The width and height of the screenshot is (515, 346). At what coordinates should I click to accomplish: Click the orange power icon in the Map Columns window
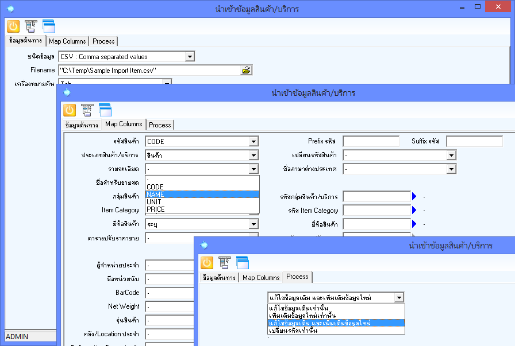(70, 110)
